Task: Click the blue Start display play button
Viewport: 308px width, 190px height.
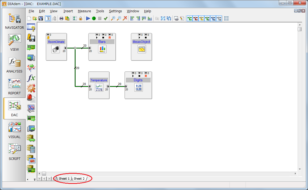Action: [88, 18]
